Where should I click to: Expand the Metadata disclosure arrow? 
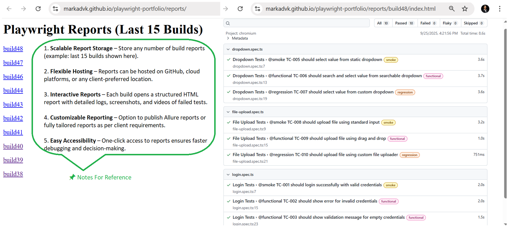click(228, 38)
